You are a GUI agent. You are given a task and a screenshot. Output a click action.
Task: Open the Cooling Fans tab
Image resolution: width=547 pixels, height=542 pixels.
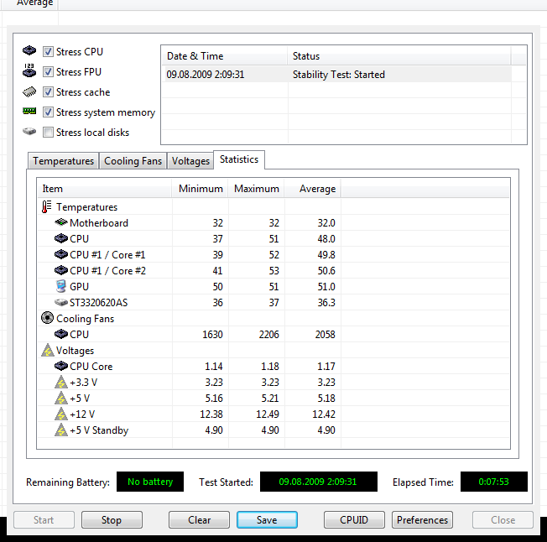(133, 161)
